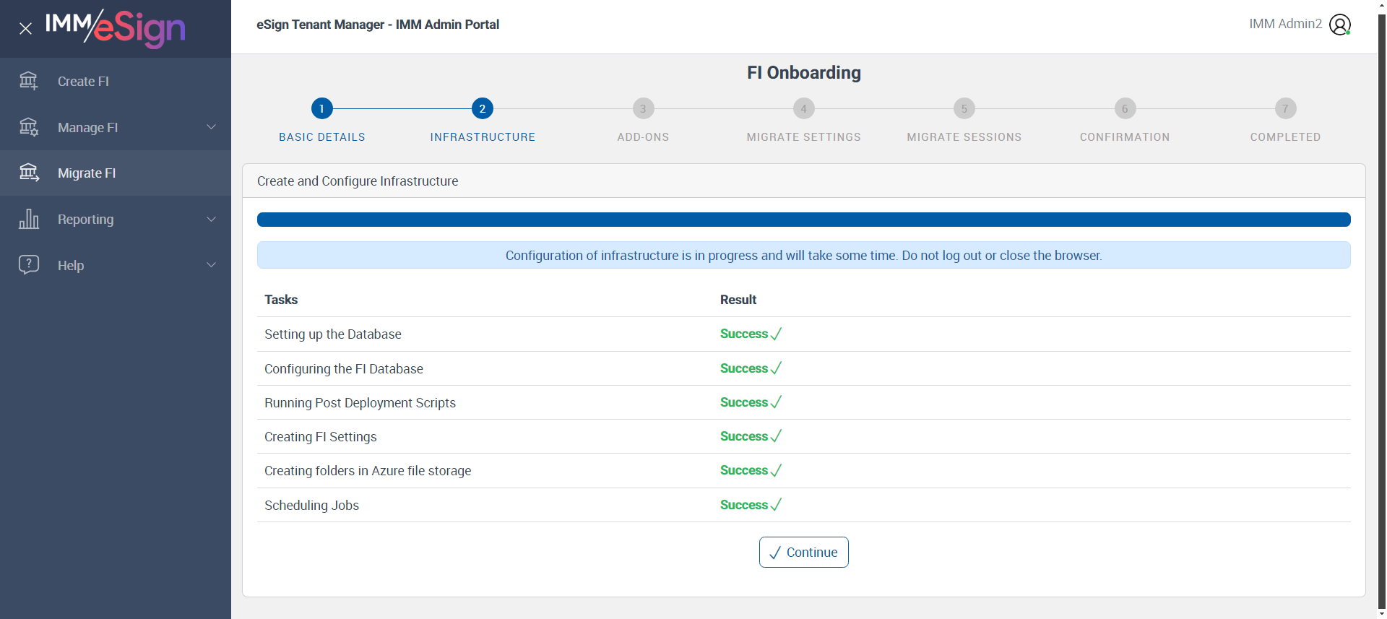1387x619 pixels.
Task: Select the Migrate FI menu item
Action: [87, 173]
